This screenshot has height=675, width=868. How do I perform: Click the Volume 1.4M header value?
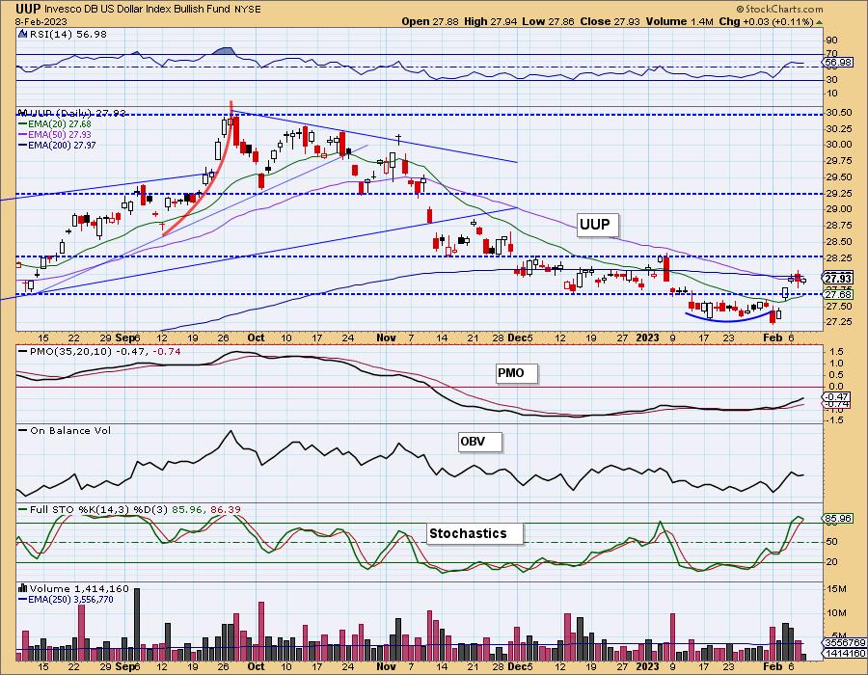pos(679,21)
